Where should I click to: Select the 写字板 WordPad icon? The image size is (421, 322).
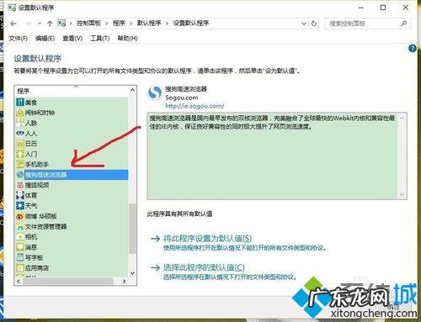click(x=20, y=257)
